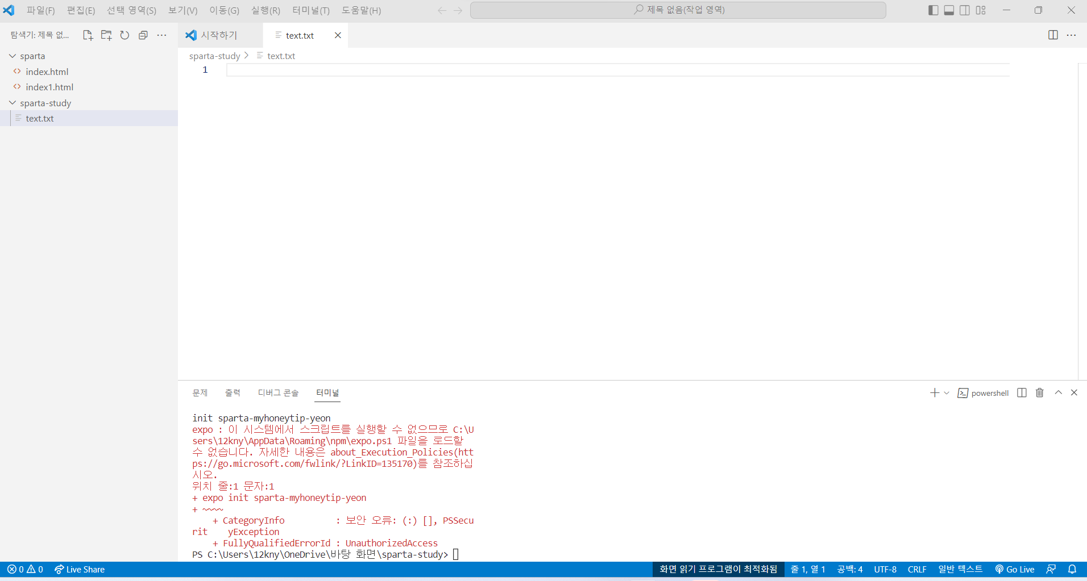Open the 보기(V) menu
This screenshot has height=581, width=1087.
click(x=182, y=10)
